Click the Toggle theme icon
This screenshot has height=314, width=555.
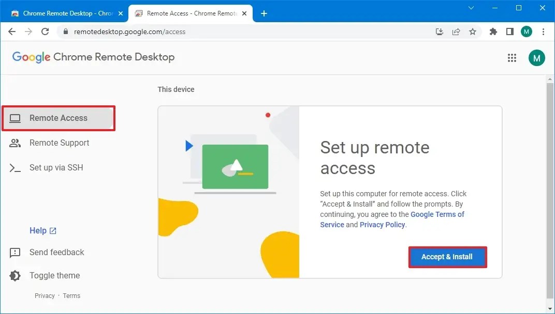15,275
